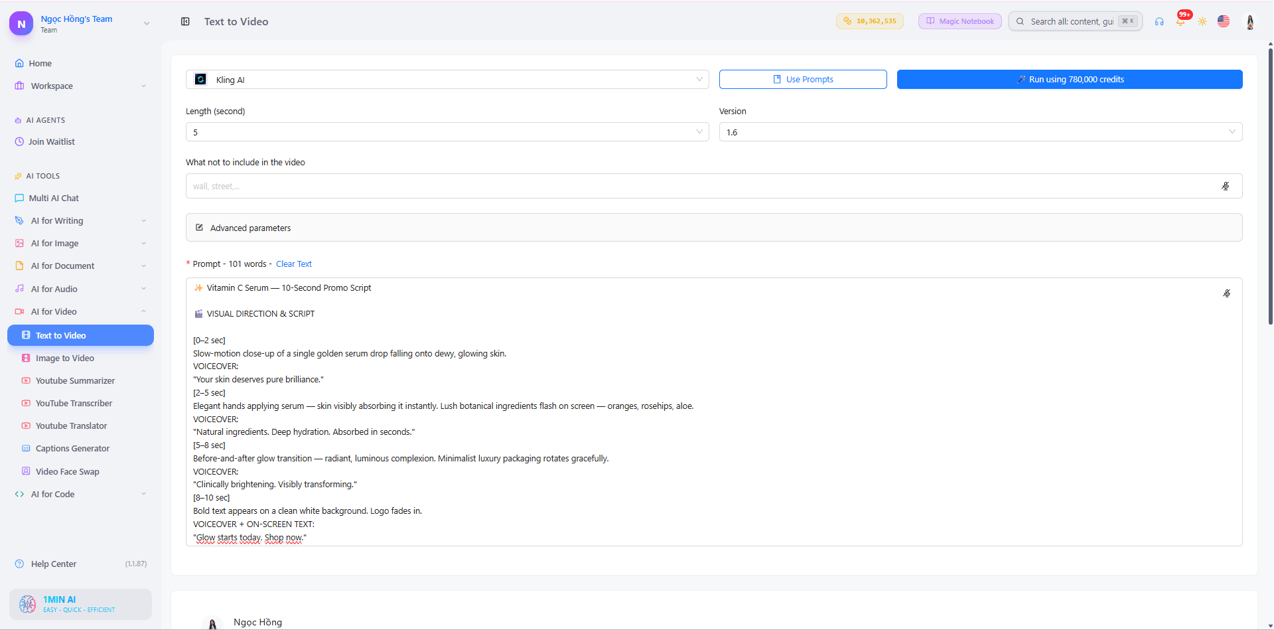1274x630 pixels.
Task: Click the page vertical scrollbar
Action: pos(1270,186)
